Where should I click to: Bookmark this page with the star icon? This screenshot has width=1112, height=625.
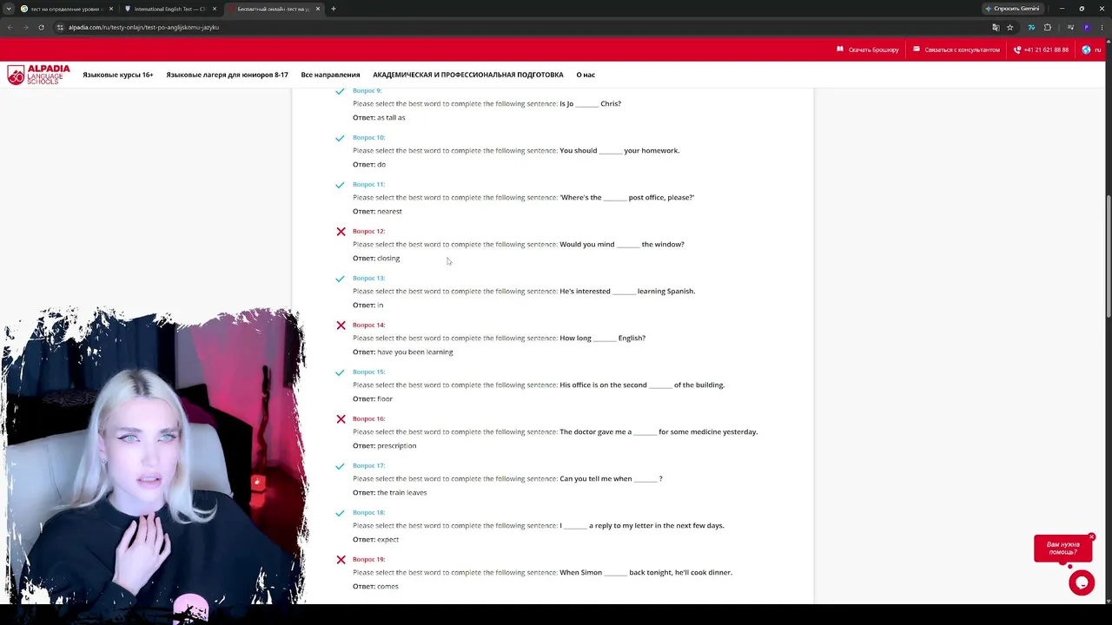click(1009, 27)
